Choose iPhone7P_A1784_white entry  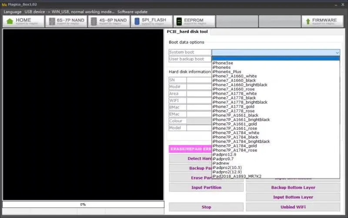(276, 133)
